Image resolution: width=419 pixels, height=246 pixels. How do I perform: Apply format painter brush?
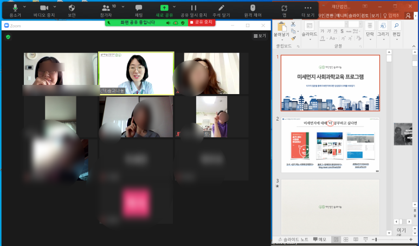point(293,38)
